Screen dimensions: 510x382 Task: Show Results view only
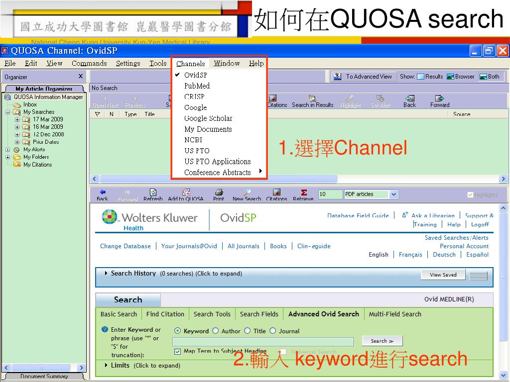click(x=430, y=77)
